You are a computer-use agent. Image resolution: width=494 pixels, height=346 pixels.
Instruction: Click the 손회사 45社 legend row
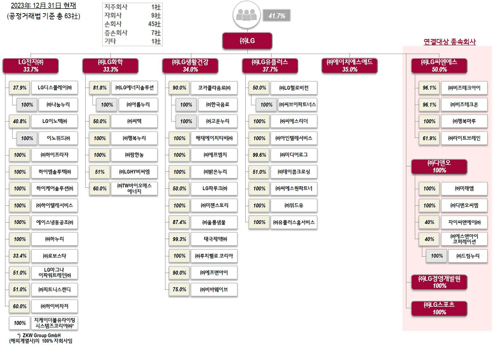[x=133, y=24]
